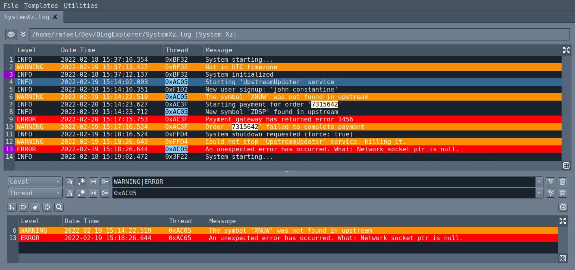The width and height of the screenshot is (575, 270).
Task: Toggle regex mode for the Level filter
Action: point(82,182)
